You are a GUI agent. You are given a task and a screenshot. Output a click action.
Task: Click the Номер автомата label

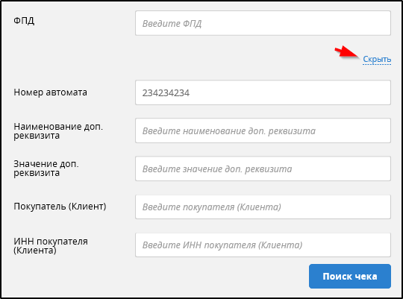coord(51,92)
